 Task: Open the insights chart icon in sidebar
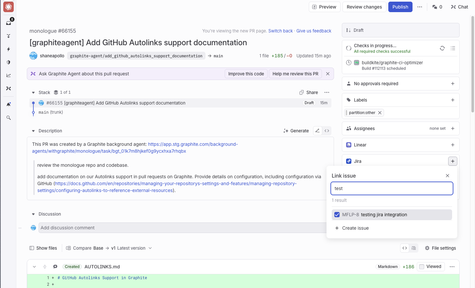point(9,75)
